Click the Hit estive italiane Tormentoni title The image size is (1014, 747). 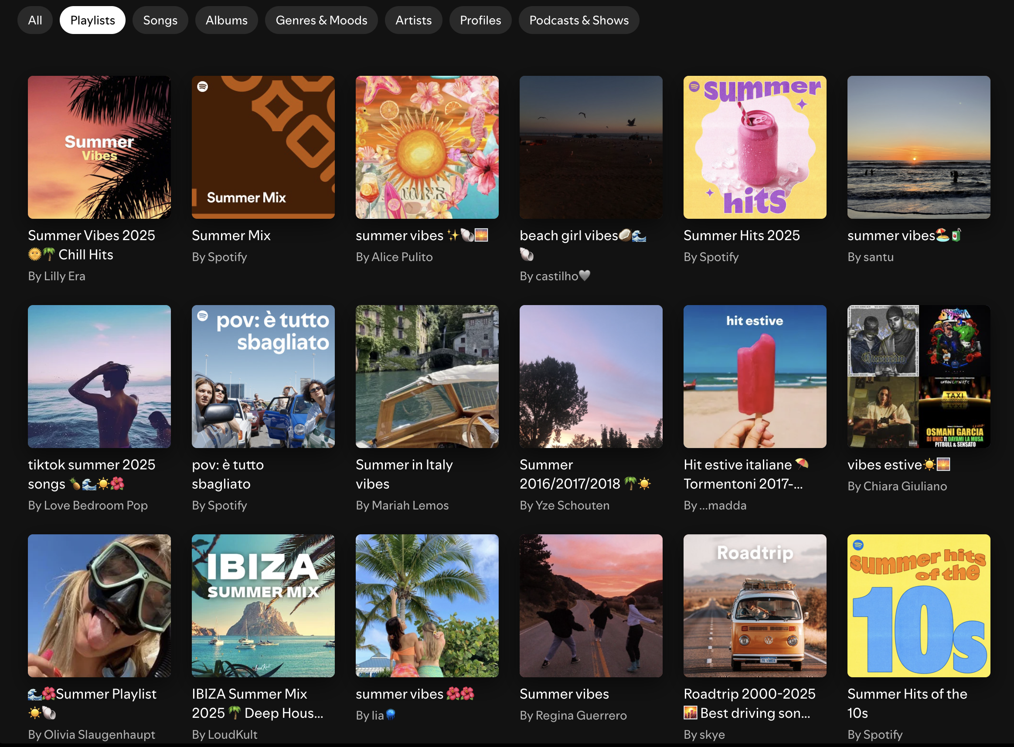pos(746,474)
